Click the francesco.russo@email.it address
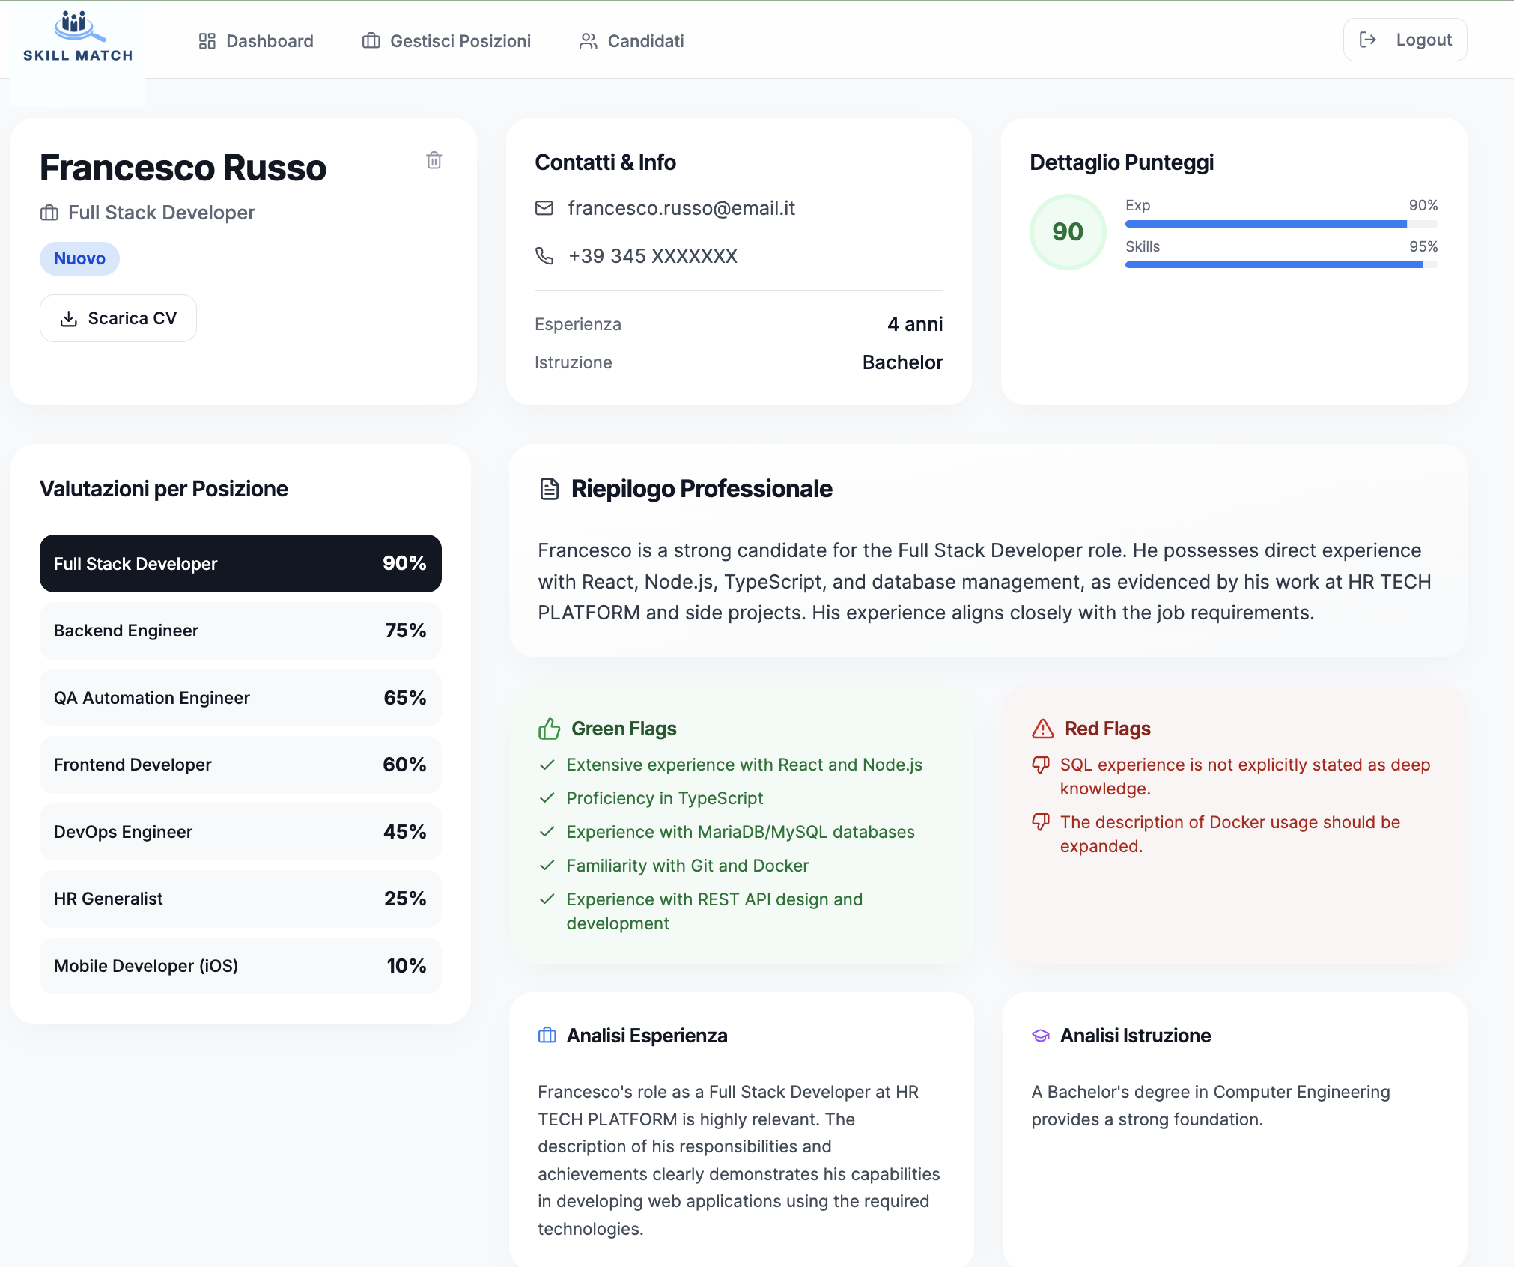Viewport: 1514px width, 1267px height. click(681, 208)
